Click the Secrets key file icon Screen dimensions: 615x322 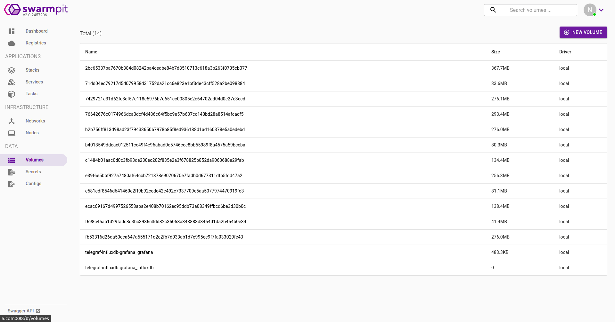[x=12, y=172]
